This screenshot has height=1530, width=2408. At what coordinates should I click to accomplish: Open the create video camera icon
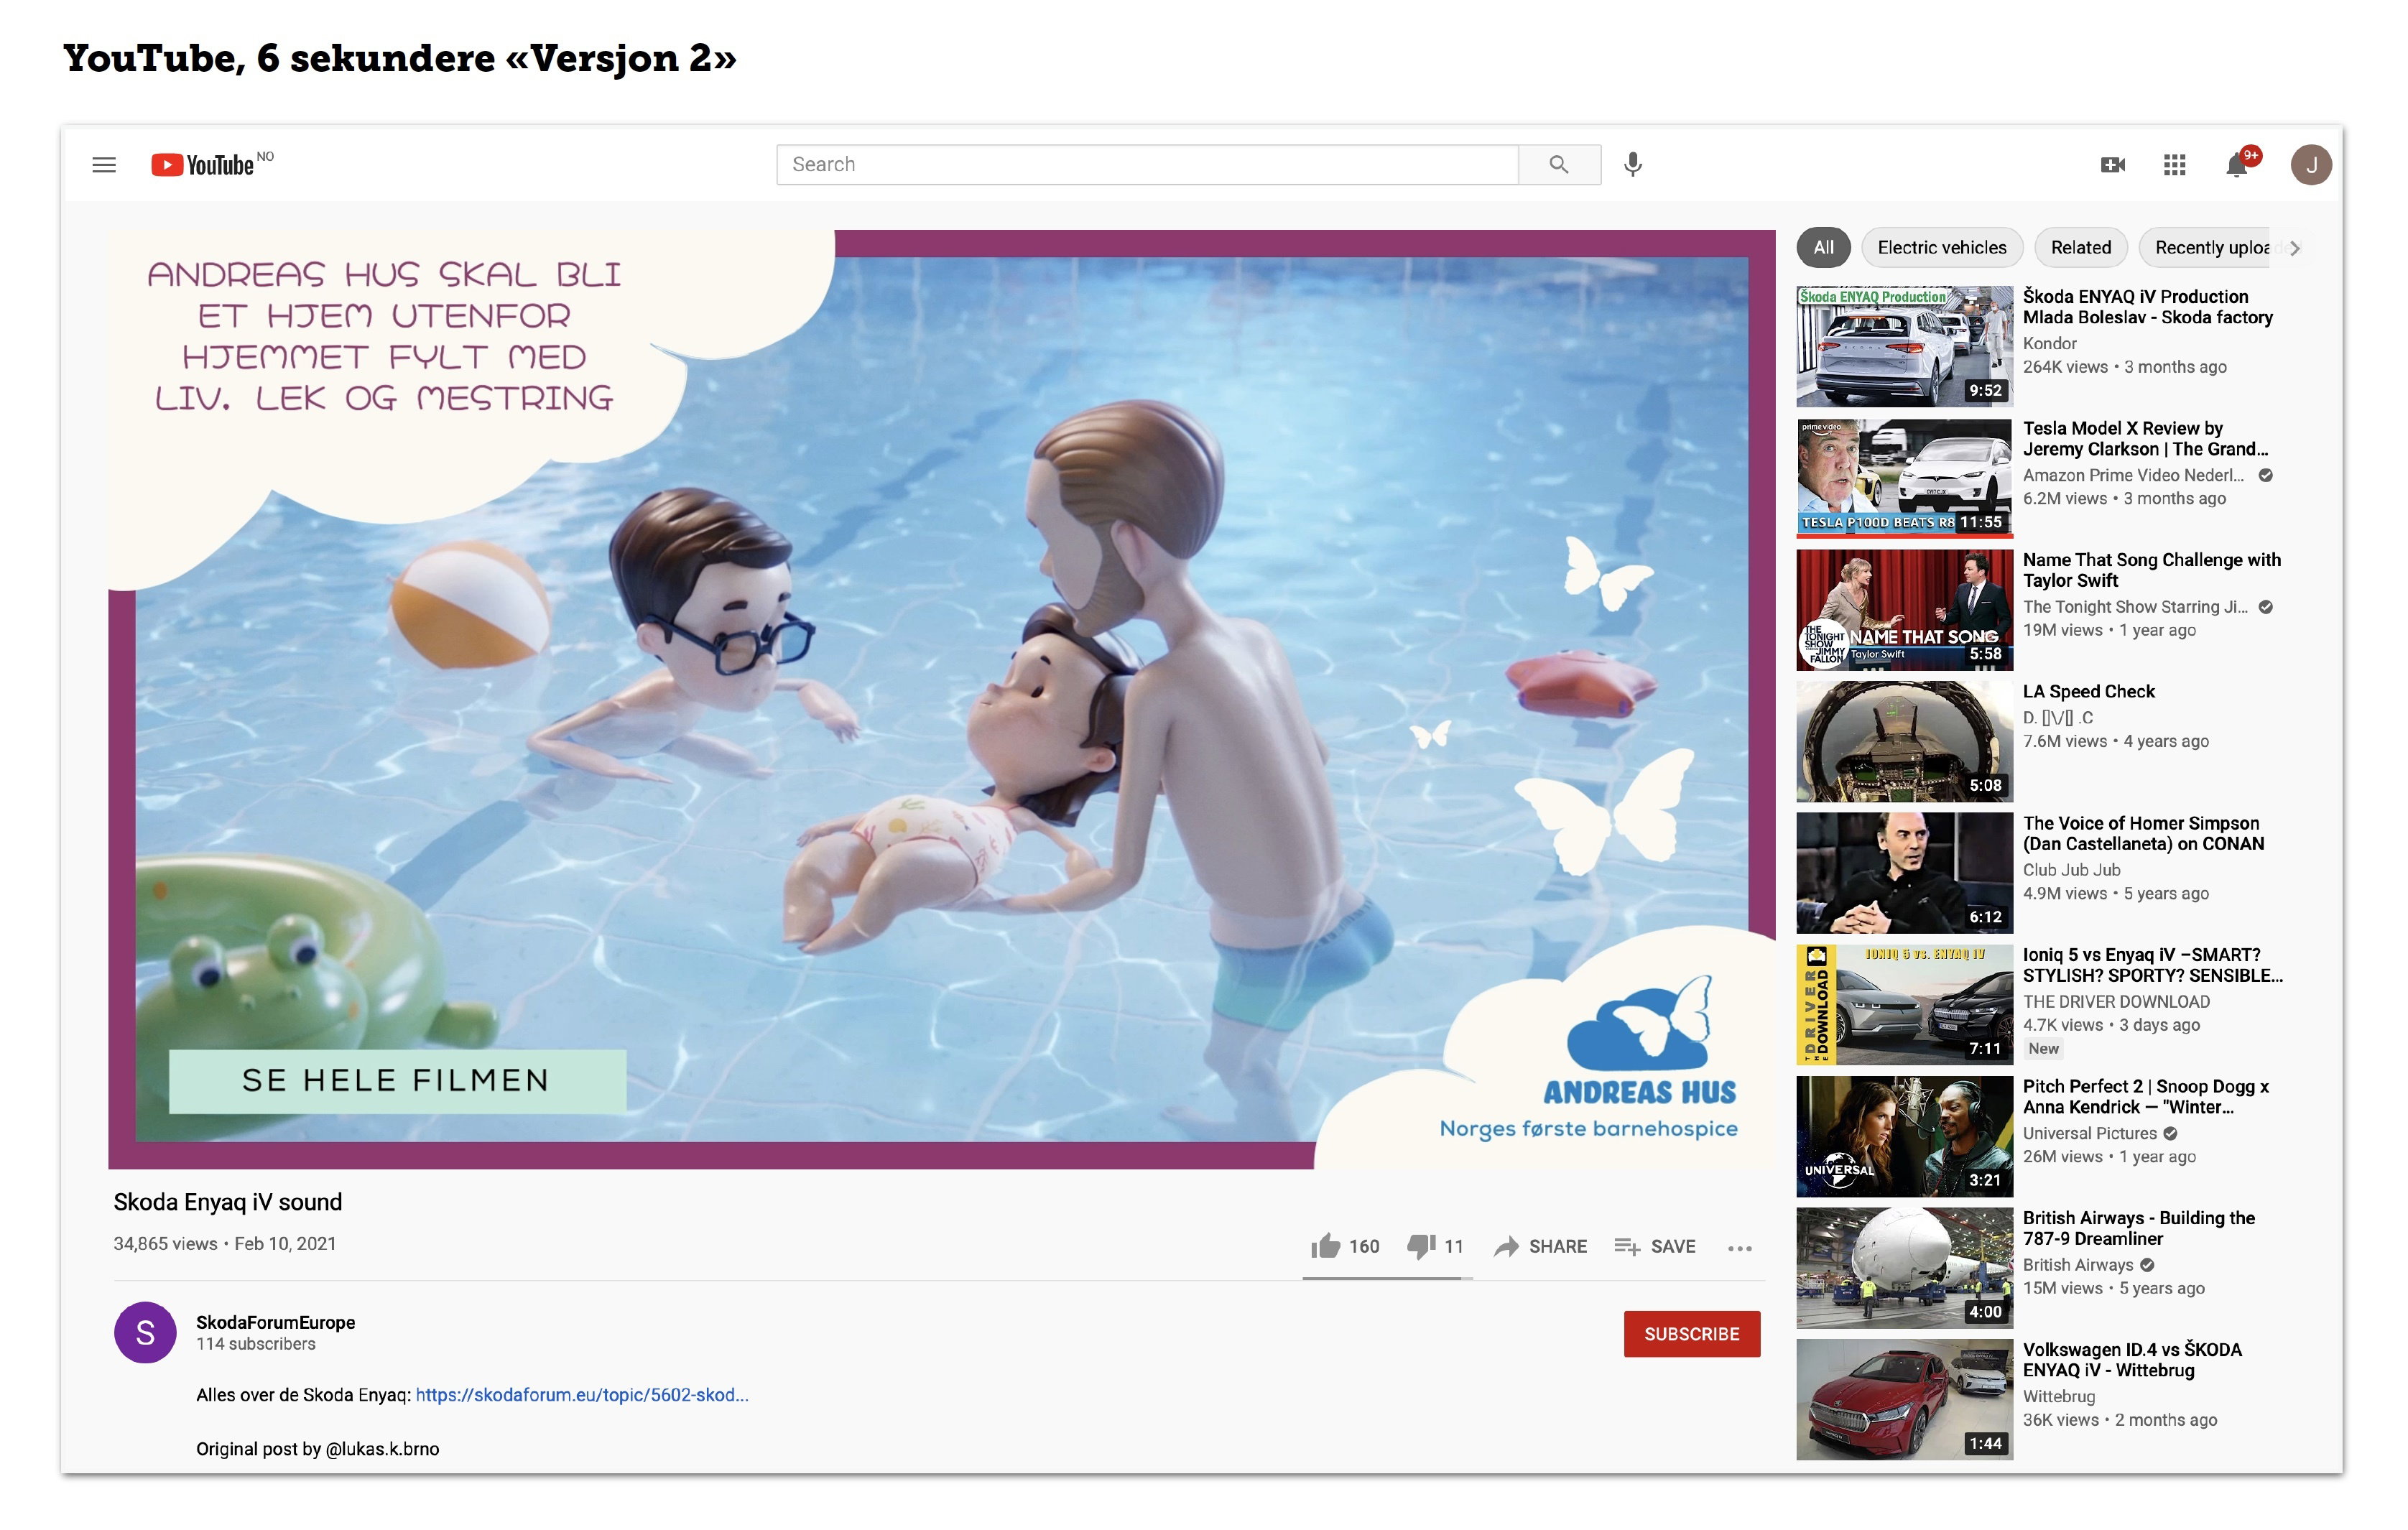tap(2112, 165)
